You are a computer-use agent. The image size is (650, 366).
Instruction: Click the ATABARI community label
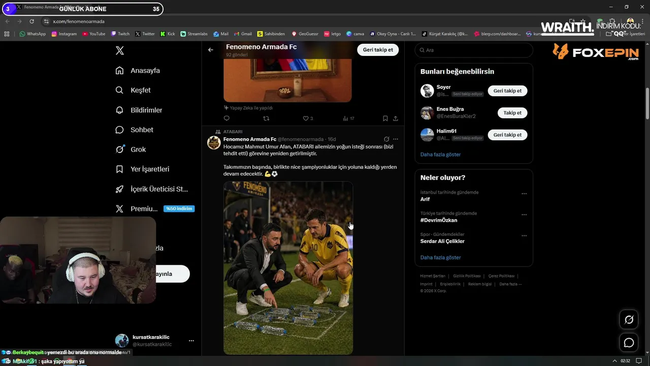(233, 132)
